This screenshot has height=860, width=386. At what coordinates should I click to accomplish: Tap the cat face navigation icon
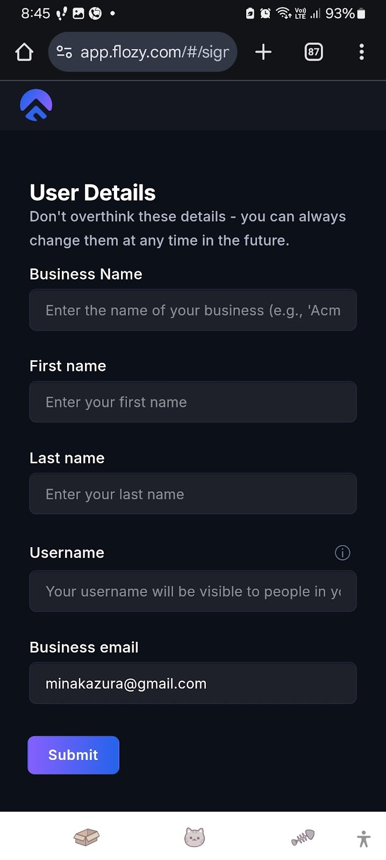[195, 837]
